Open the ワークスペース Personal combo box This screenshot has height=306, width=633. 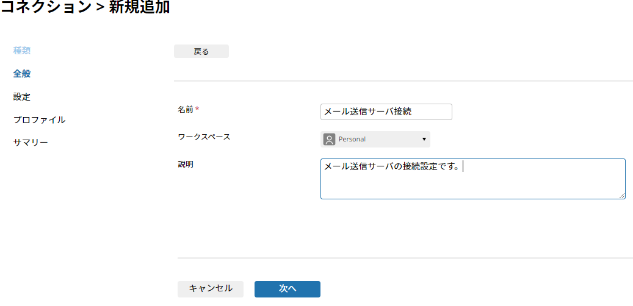tap(375, 139)
